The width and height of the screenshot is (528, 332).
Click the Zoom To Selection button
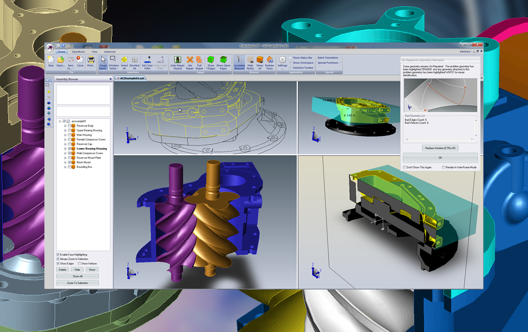pyautogui.click(x=78, y=283)
